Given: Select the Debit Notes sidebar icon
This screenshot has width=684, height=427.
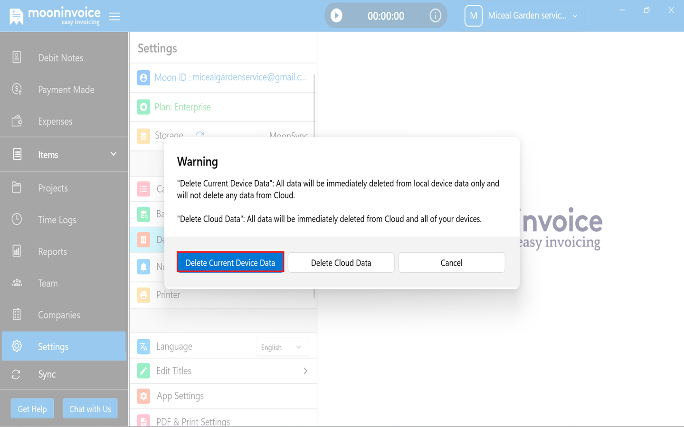Looking at the screenshot, I should [x=17, y=57].
